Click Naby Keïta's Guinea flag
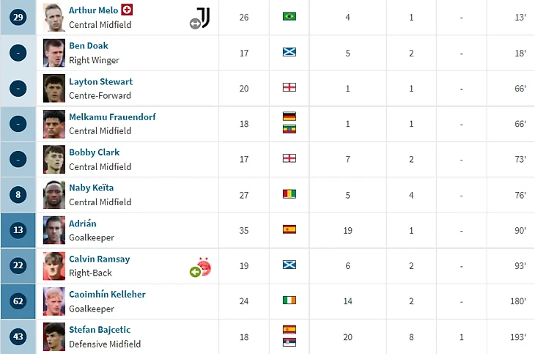Screen dimensions: 535x354 (x=289, y=194)
